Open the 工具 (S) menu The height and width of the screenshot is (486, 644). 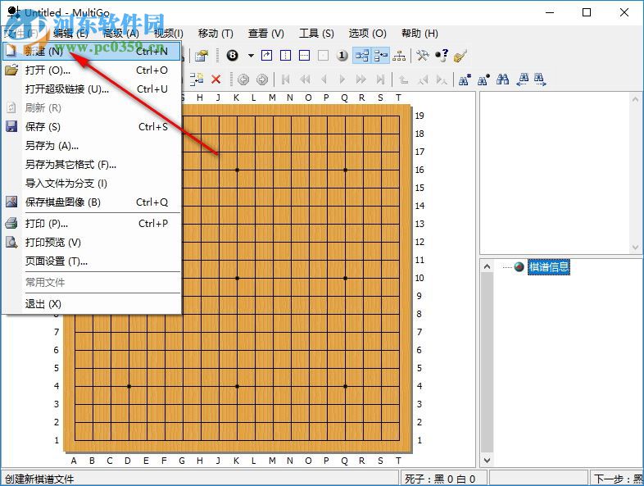[316, 34]
